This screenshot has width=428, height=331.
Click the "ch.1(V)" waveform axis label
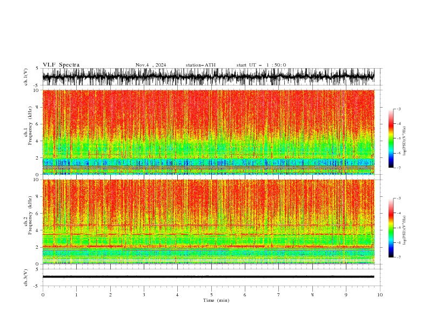click(x=26, y=77)
